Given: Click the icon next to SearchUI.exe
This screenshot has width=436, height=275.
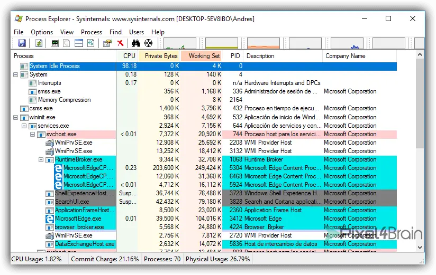Looking at the screenshot, I should point(50,202).
